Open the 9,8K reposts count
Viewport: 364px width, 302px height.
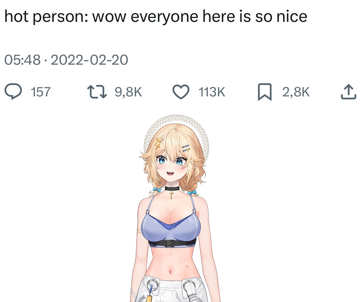pyautogui.click(x=128, y=92)
